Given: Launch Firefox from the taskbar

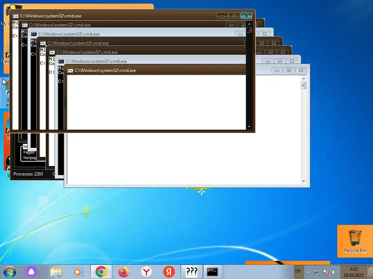Looking at the screenshot, I should click(x=124, y=272).
